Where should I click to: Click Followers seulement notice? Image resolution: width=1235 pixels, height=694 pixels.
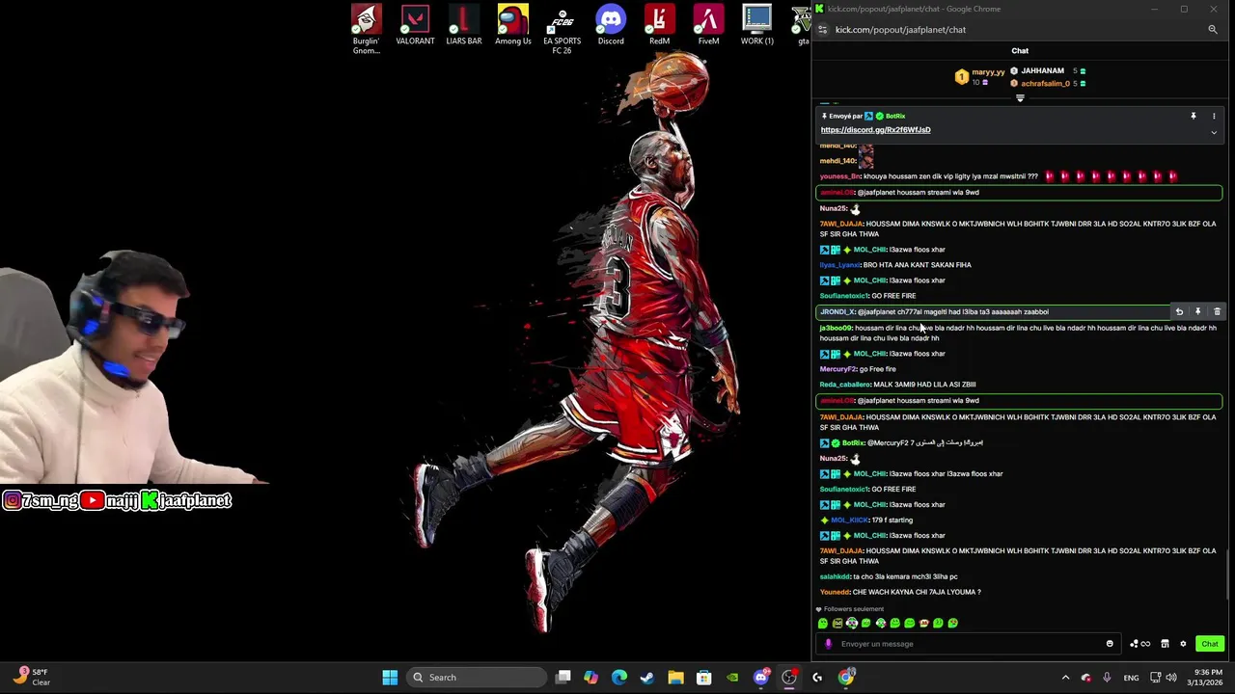pyautogui.click(x=849, y=609)
